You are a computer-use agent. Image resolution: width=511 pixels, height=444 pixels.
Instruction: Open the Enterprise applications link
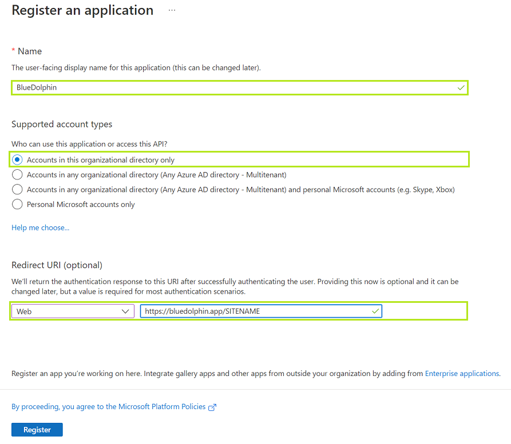462,373
